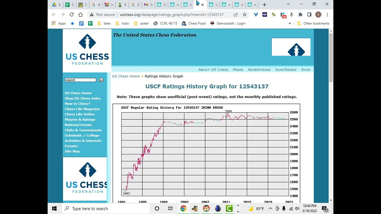Open the green Sheets bookmark icon
381x214 pixels.
click(90, 23)
